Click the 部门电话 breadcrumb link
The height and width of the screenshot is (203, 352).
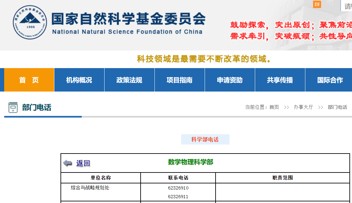338,107
